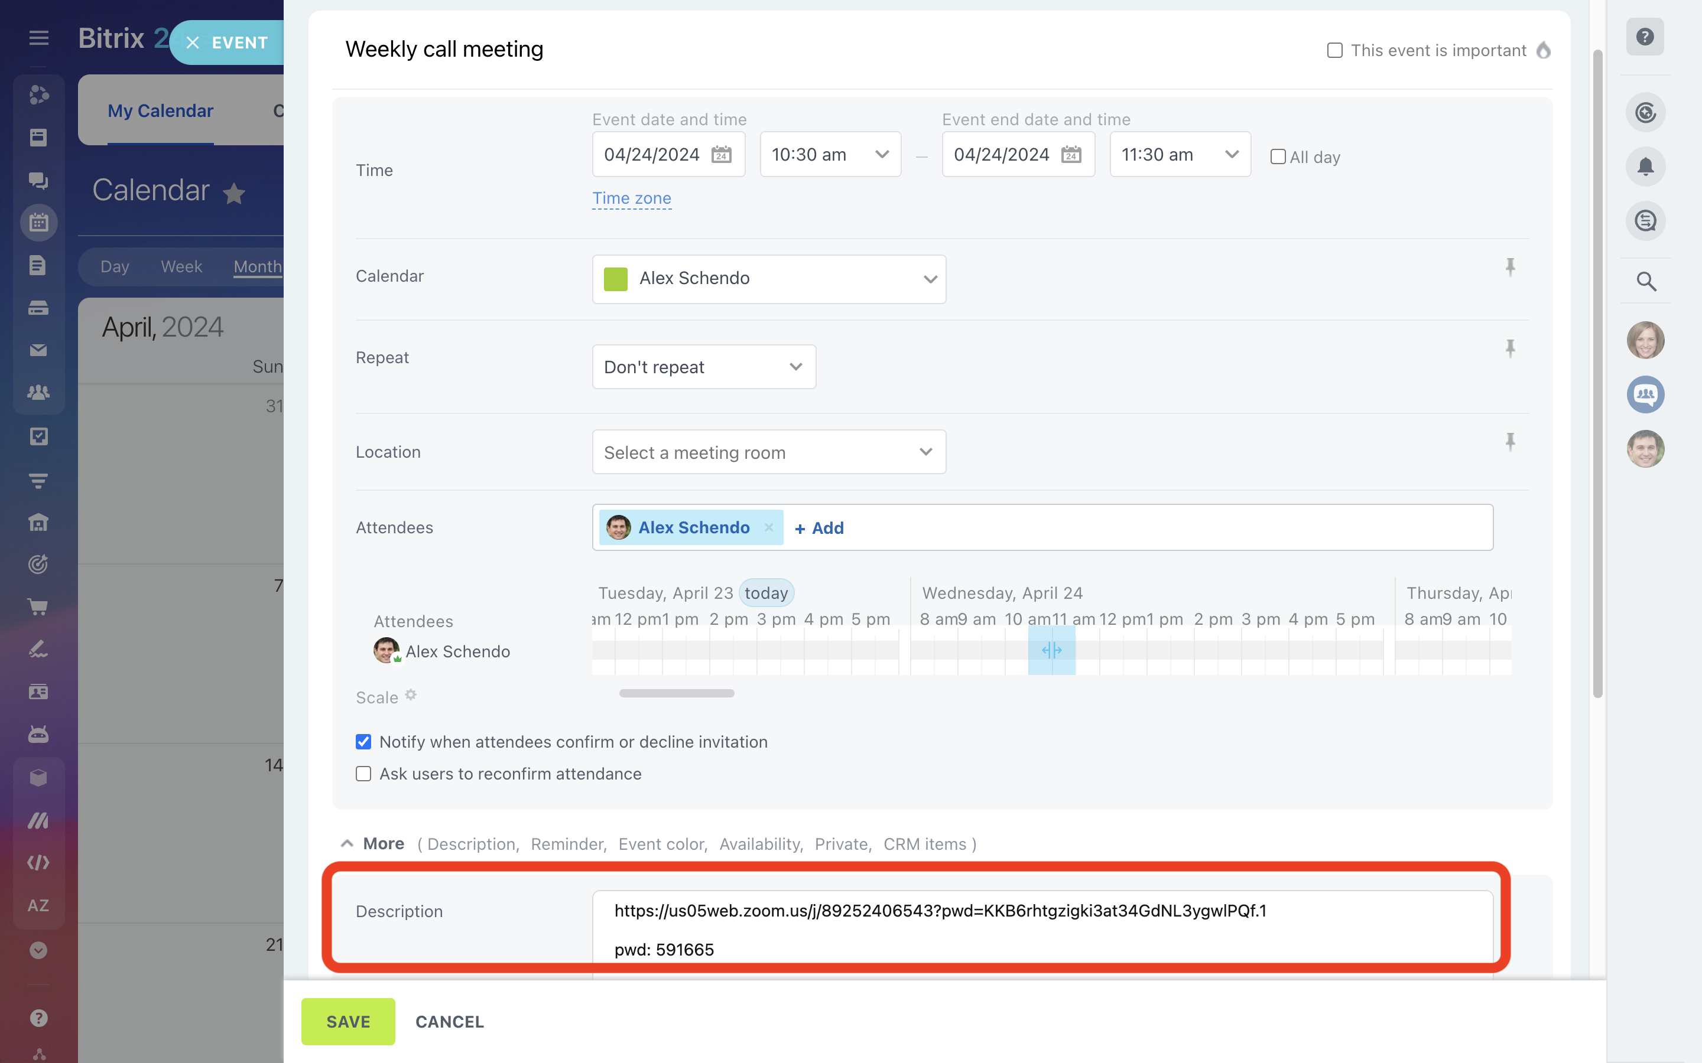Image resolution: width=1702 pixels, height=1063 pixels.
Task: Click the notifications bell icon
Action: click(x=1644, y=167)
